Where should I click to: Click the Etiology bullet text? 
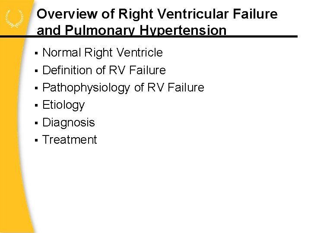(63, 105)
